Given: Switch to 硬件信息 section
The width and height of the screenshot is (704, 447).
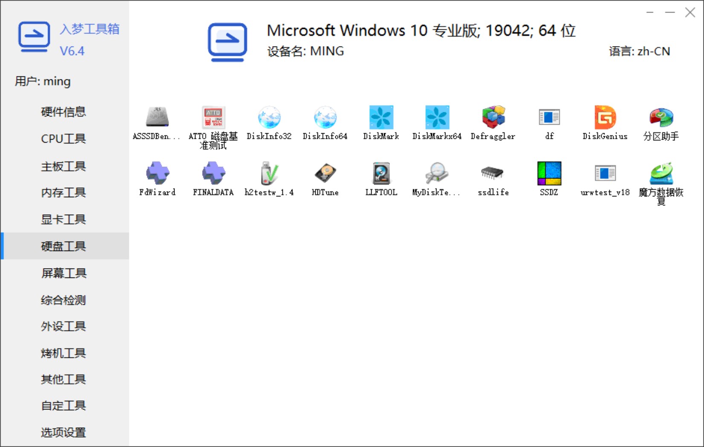Looking at the screenshot, I should tap(64, 111).
